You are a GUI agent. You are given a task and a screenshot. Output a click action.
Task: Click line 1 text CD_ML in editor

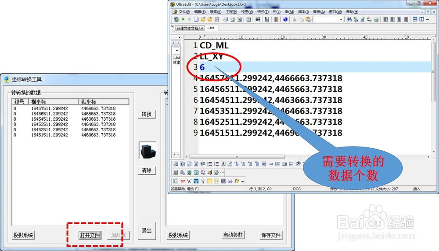[x=214, y=45]
